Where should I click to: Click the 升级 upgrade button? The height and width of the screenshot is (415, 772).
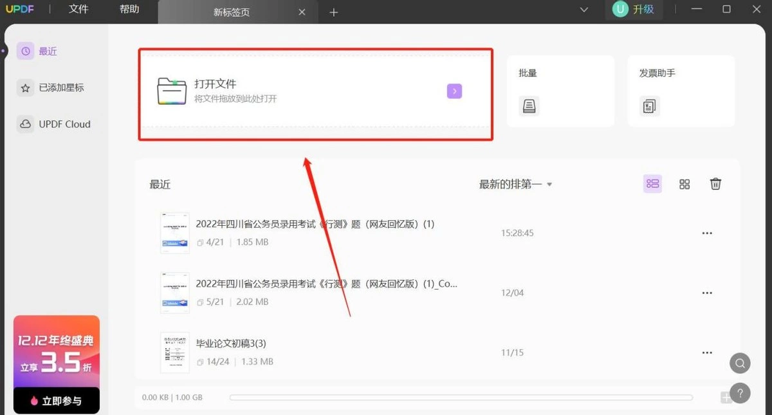pos(643,9)
